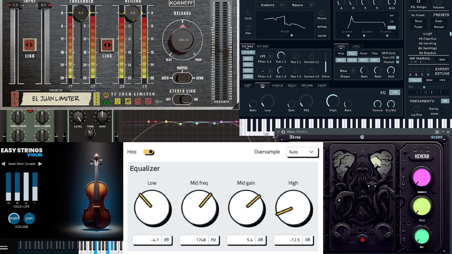The height and width of the screenshot is (254, 452).
Task: Toggle the Musical checkbox
Action: tap(397, 62)
